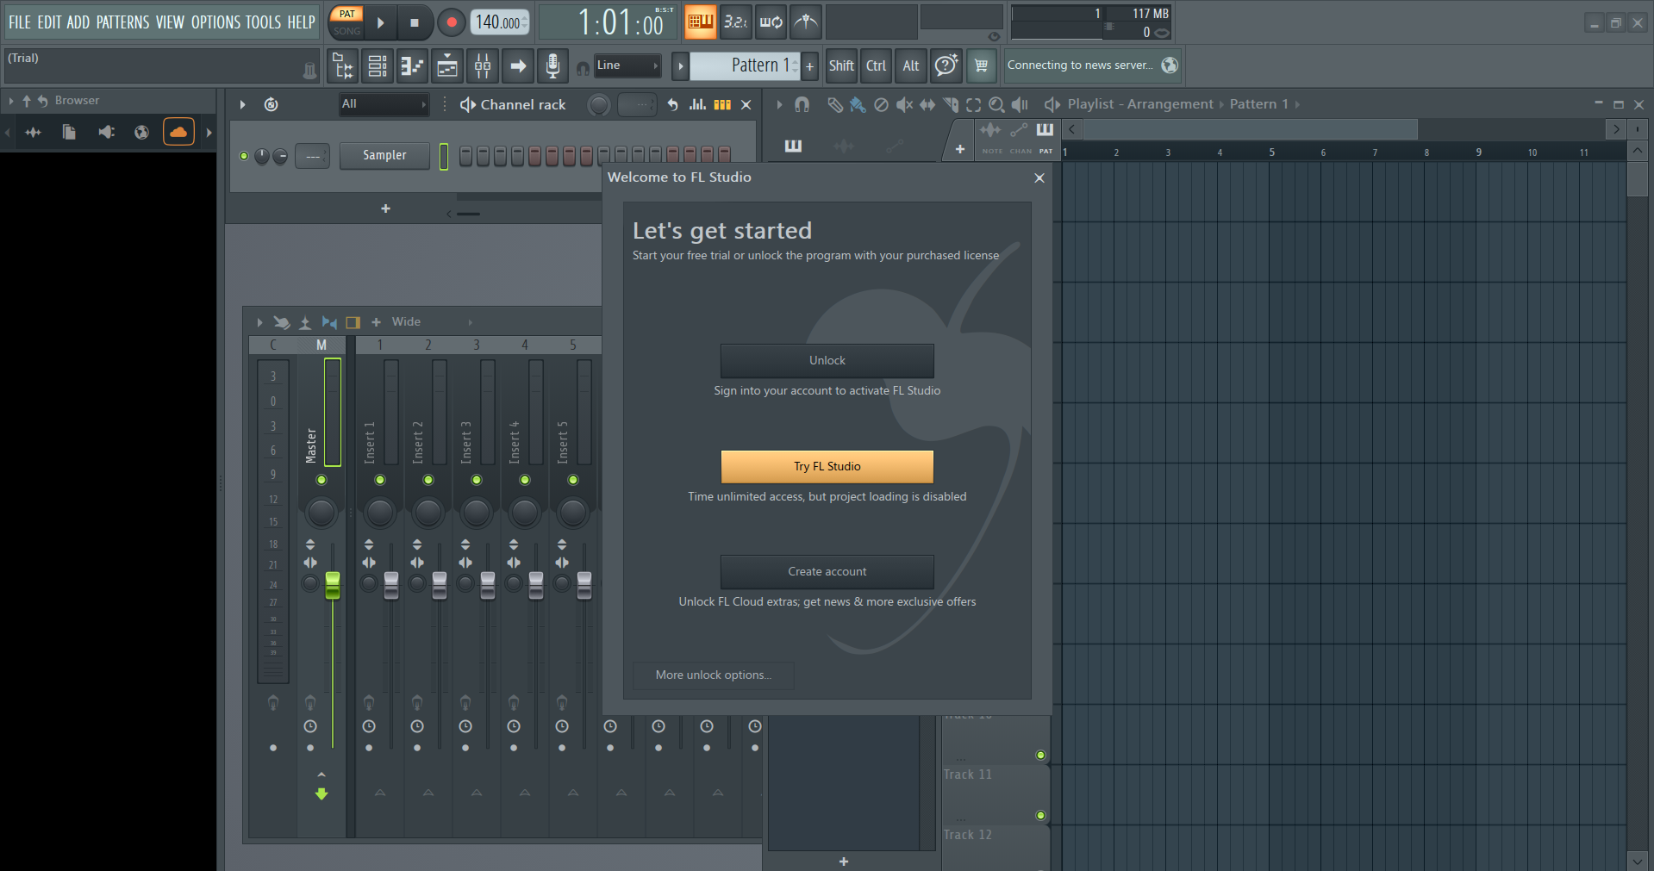Toggle Insert 1 mixer track enable LED
1654x871 pixels.
380,480
